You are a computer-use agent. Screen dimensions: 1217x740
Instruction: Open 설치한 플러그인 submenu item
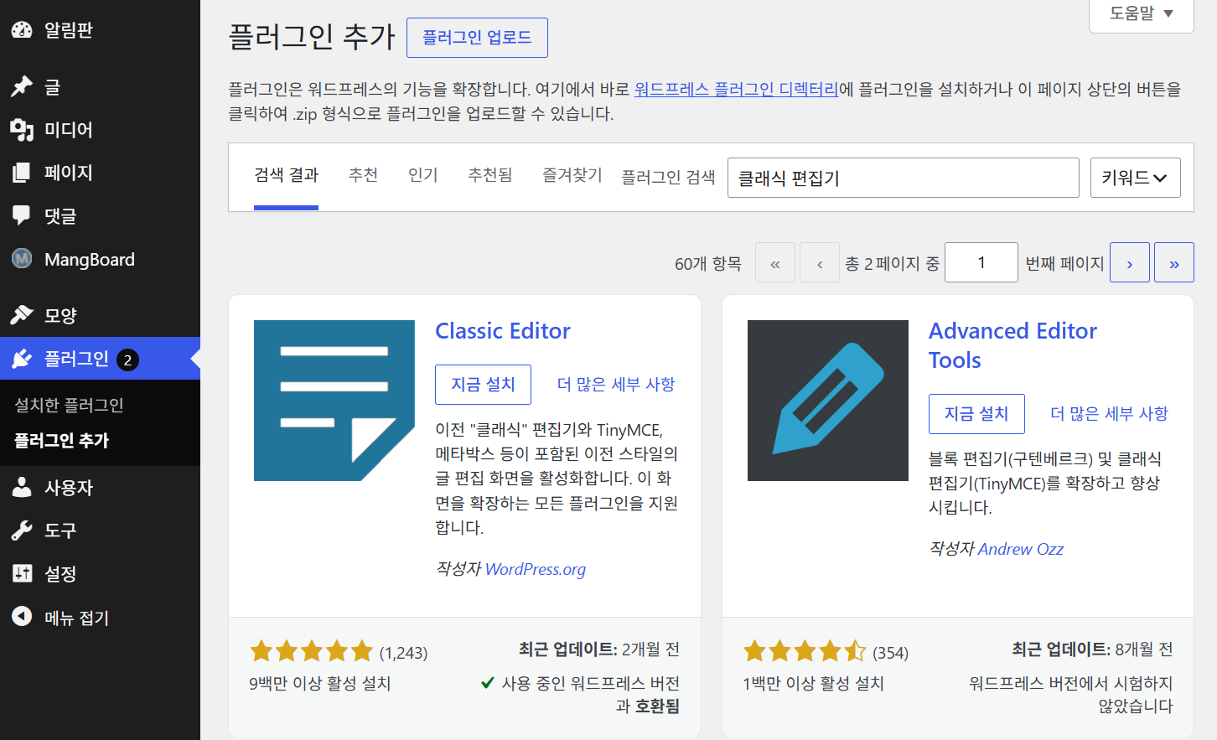coord(70,406)
